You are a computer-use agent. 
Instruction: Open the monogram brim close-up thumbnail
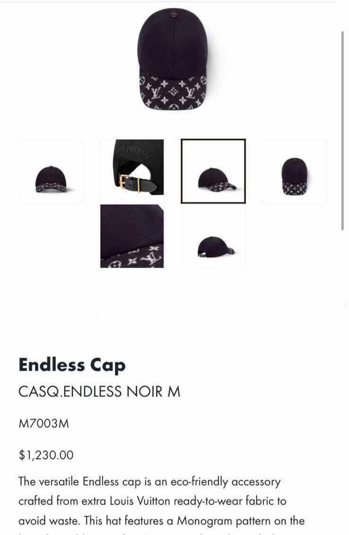point(132,236)
